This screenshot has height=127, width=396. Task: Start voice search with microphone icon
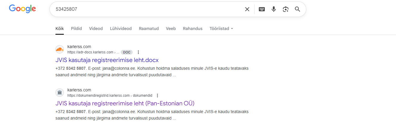click(x=273, y=9)
